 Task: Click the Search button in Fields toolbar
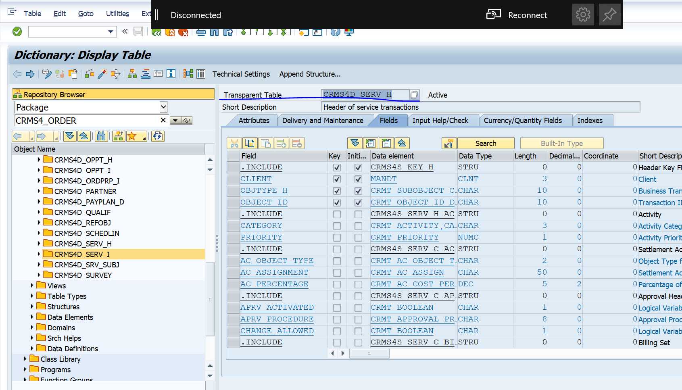486,143
